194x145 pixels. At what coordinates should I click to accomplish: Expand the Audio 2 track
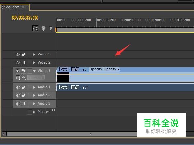click(x=34, y=95)
